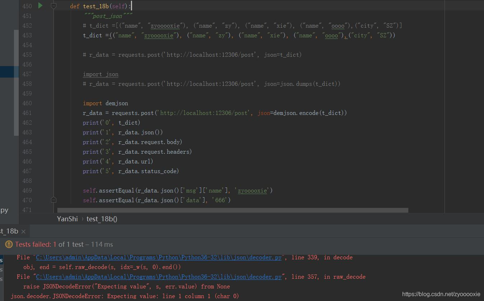Click the 'import json' statement on line 457
Screen dimensions: 484x301
tap(100, 74)
